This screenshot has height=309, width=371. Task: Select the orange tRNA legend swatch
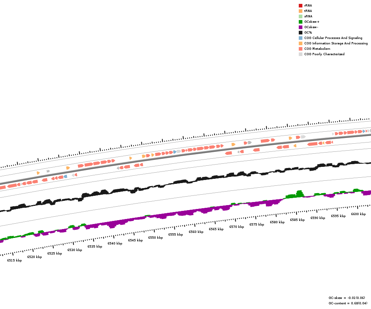click(x=300, y=11)
